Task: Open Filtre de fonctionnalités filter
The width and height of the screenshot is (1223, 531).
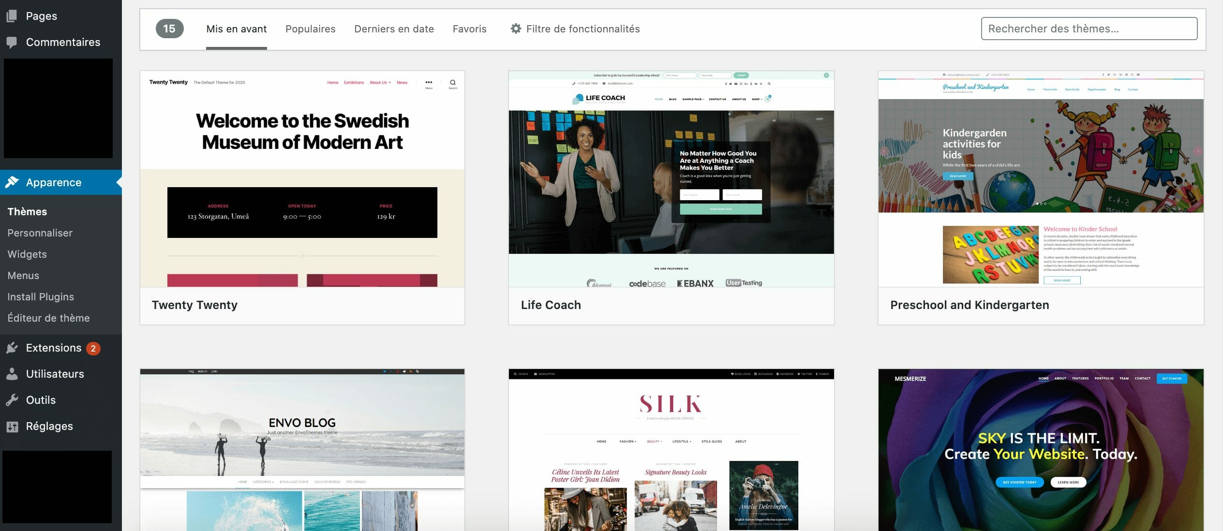Action: 575,29
